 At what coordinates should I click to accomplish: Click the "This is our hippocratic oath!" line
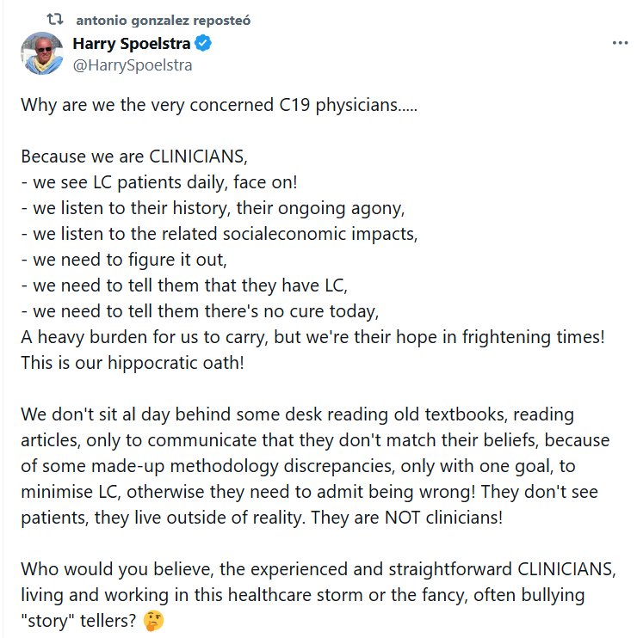[133, 361]
